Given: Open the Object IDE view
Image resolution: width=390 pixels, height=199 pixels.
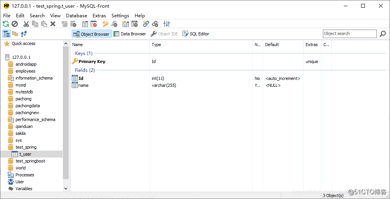Looking at the screenshot, I should click(x=165, y=34).
